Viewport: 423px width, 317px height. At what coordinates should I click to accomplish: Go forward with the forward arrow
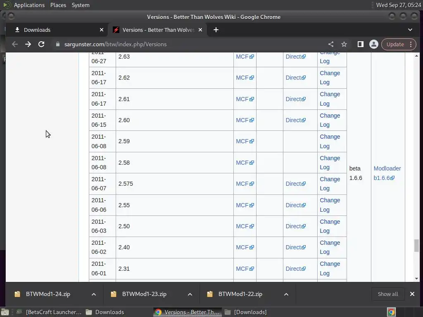click(28, 44)
